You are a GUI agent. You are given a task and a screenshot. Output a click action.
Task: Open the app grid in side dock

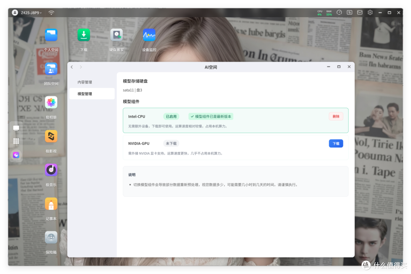click(16, 141)
